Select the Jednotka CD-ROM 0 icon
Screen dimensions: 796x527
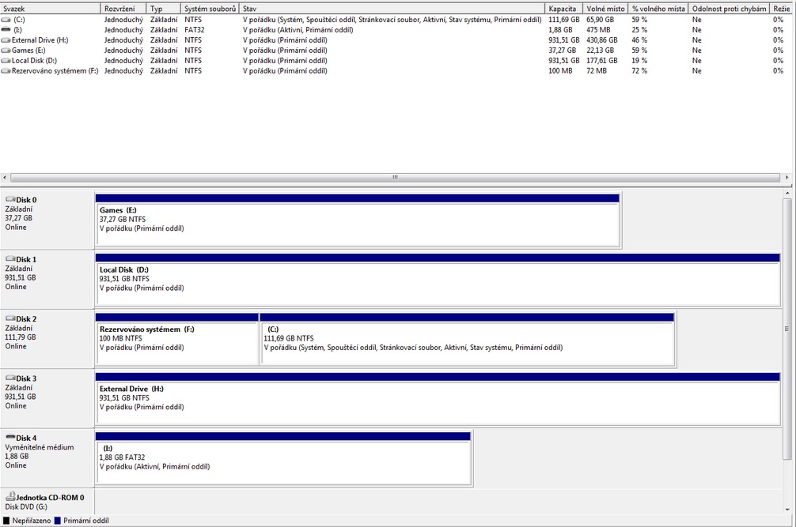coord(10,498)
